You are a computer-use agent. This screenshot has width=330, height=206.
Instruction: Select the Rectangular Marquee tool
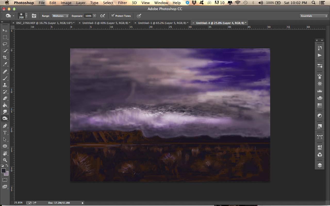[x=5, y=37]
